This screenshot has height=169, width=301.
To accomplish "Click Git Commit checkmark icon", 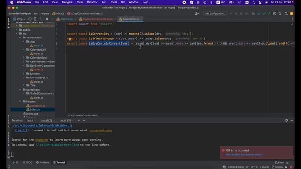I will pos(264,14).
